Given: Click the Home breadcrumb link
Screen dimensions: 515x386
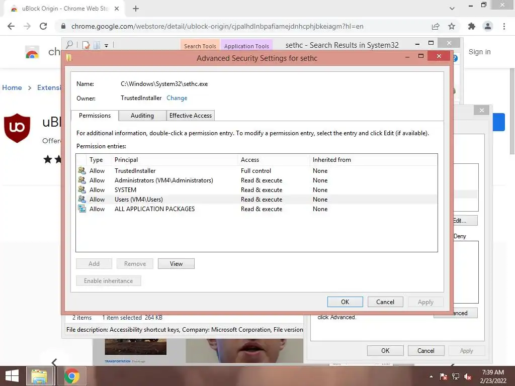Looking at the screenshot, I should (x=12, y=87).
